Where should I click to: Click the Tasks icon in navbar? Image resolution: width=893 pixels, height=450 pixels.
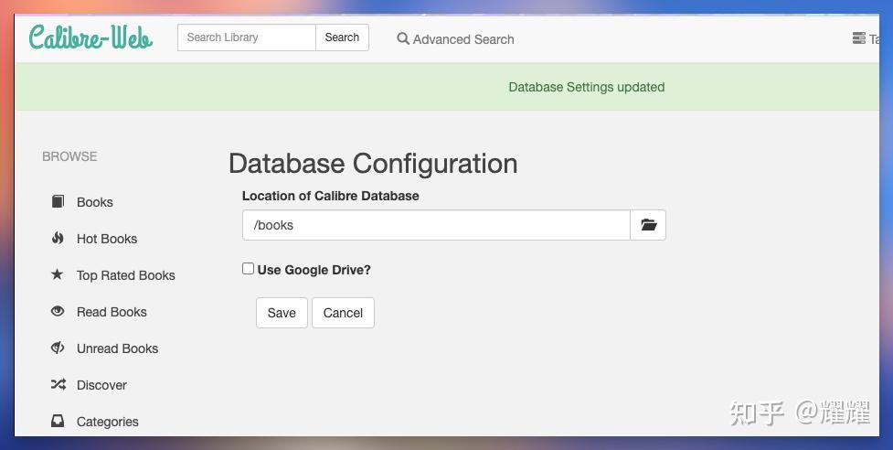click(858, 38)
